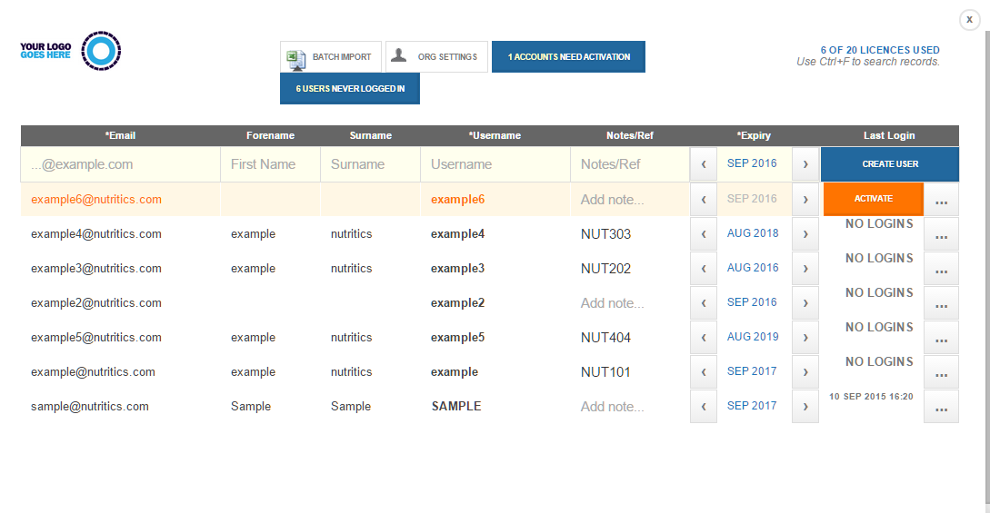Image resolution: width=990 pixels, height=513 pixels.
Task: Activate the example6 account
Action: coord(873,199)
